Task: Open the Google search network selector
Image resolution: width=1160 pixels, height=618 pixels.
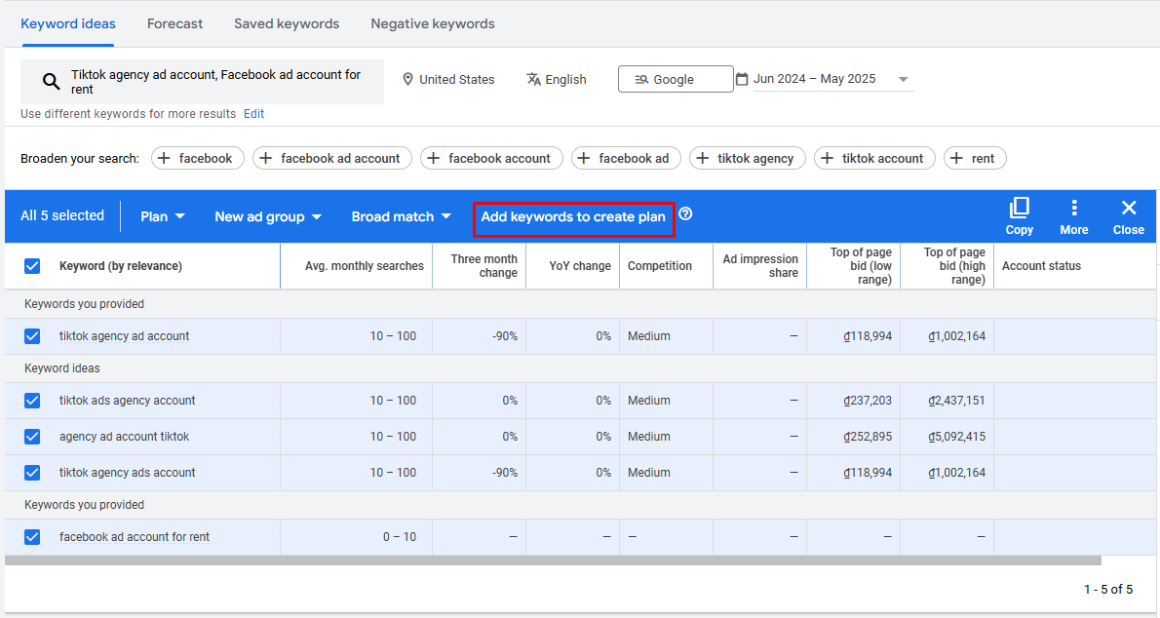Action: 676,79
